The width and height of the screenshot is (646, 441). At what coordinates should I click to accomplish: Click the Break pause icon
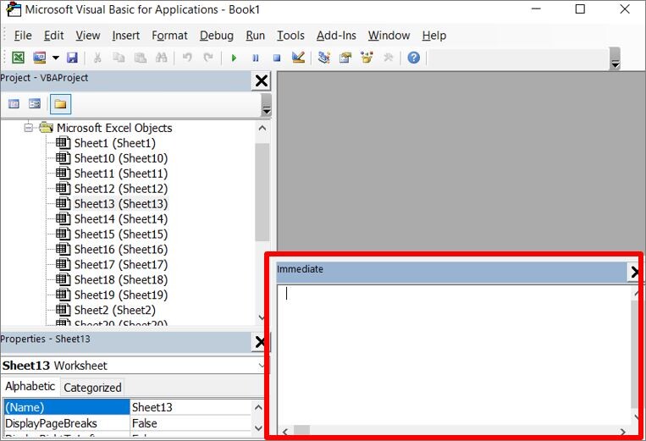point(256,58)
